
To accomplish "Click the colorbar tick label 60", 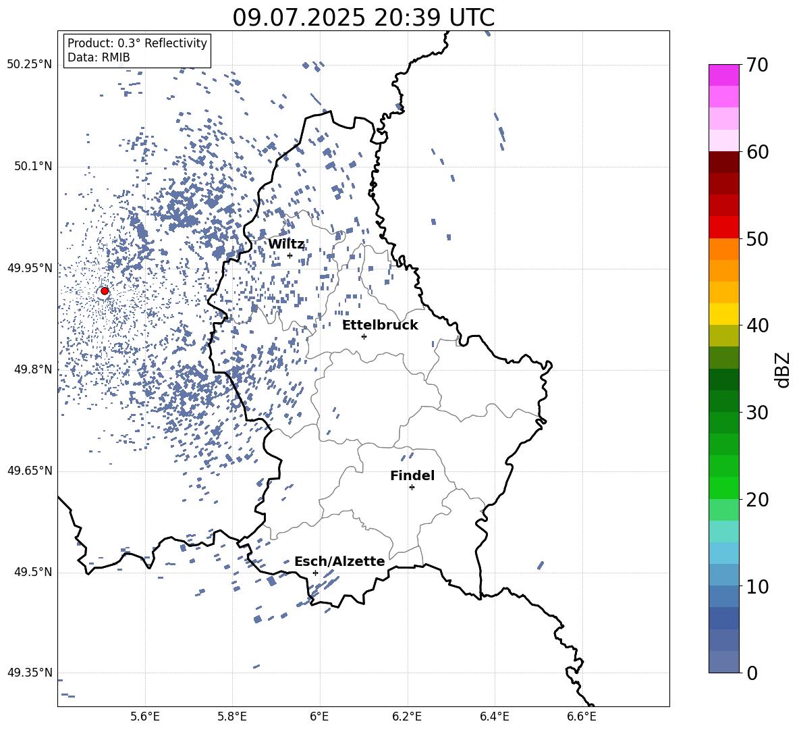I will coord(757,152).
